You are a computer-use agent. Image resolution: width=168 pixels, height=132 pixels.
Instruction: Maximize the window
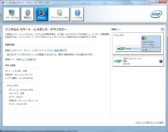tap(156, 2)
